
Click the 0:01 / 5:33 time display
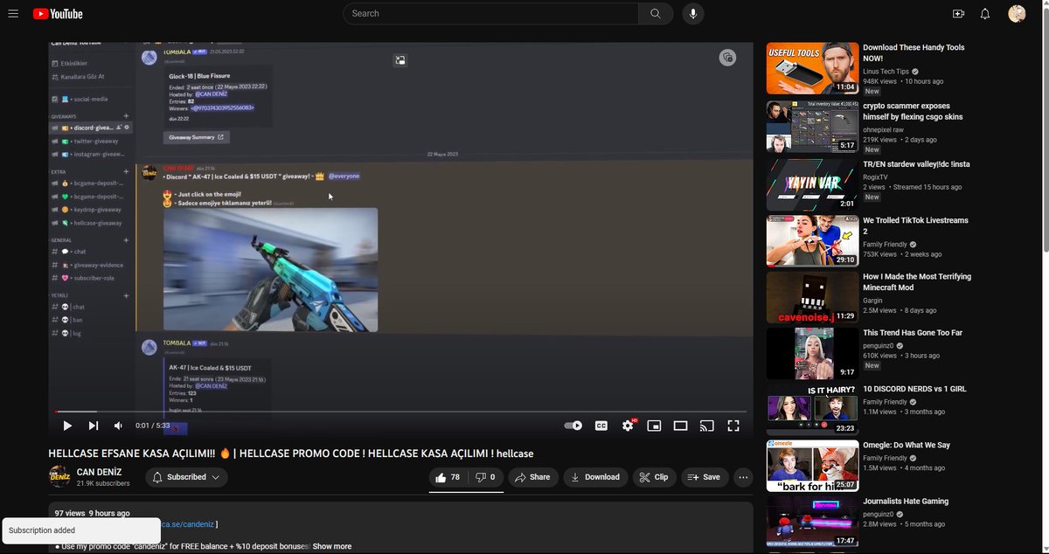pyautogui.click(x=153, y=426)
